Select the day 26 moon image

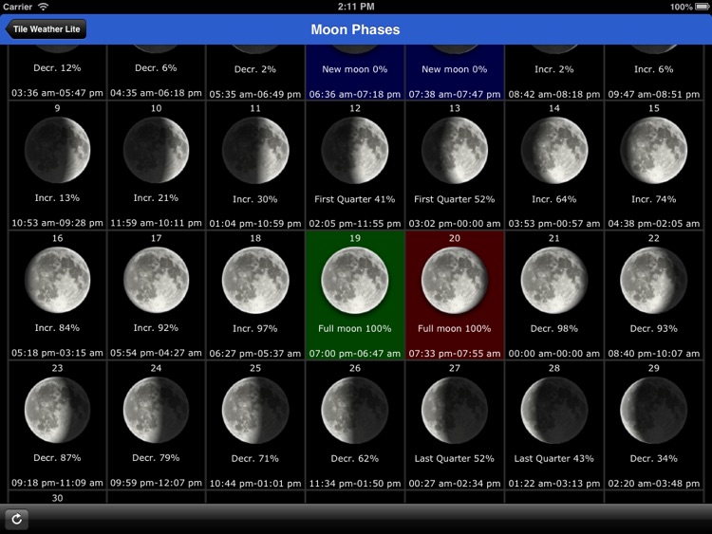(x=355, y=411)
